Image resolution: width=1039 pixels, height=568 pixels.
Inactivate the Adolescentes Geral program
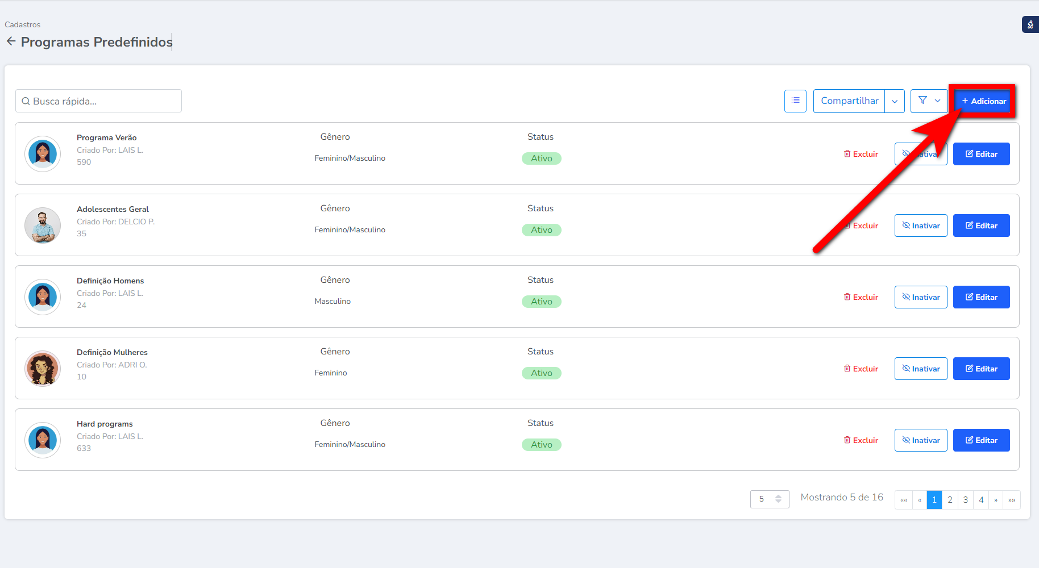[x=921, y=225]
